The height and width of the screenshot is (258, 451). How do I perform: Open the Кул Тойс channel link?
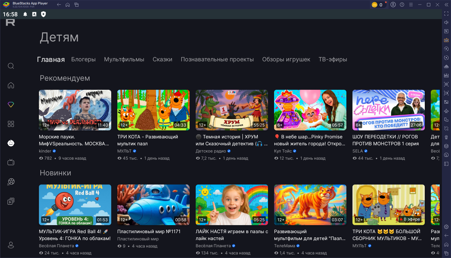coord(283,151)
